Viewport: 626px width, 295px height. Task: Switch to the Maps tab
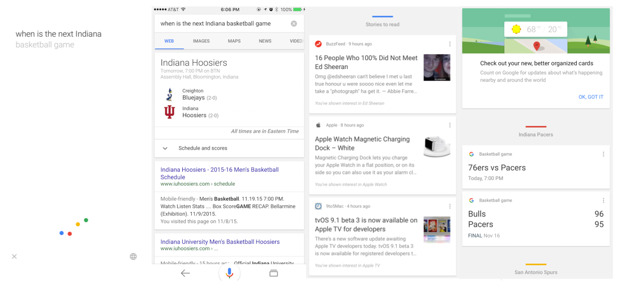tap(234, 41)
